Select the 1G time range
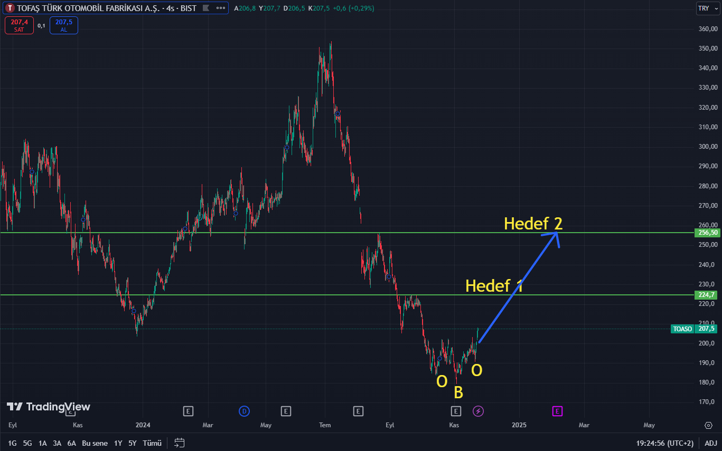 [x=12, y=443]
